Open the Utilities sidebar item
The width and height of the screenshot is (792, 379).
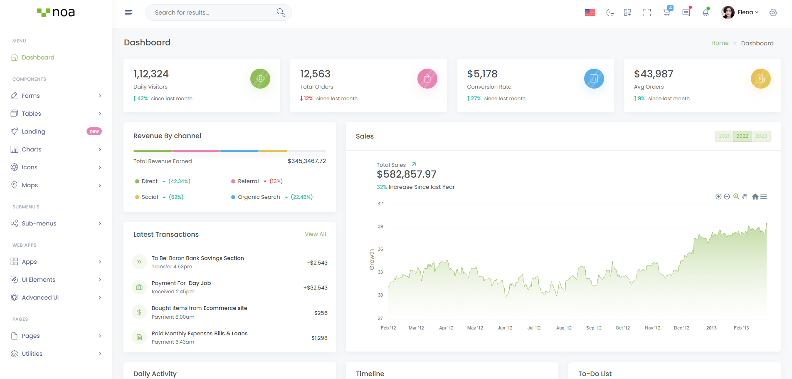(56, 354)
